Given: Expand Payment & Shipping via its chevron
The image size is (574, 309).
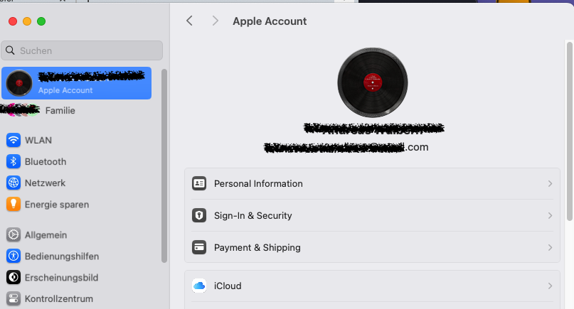Looking at the screenshot, I should click(x=550, y=248).
